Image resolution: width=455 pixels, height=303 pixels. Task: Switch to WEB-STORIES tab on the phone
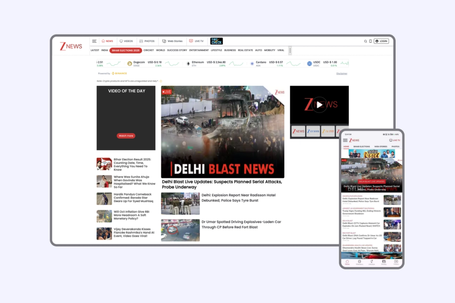(381, 146)
